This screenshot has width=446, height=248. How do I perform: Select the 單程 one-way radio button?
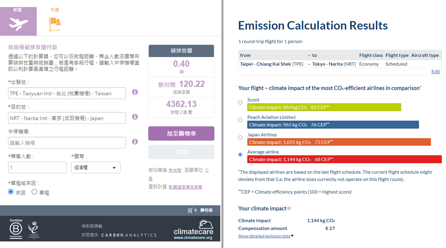[x=34, y=192]
